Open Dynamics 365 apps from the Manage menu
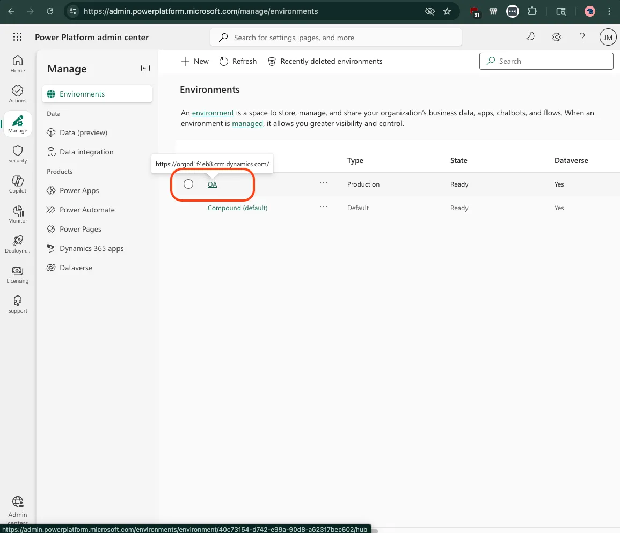620x533 pixels. point(91,248)
